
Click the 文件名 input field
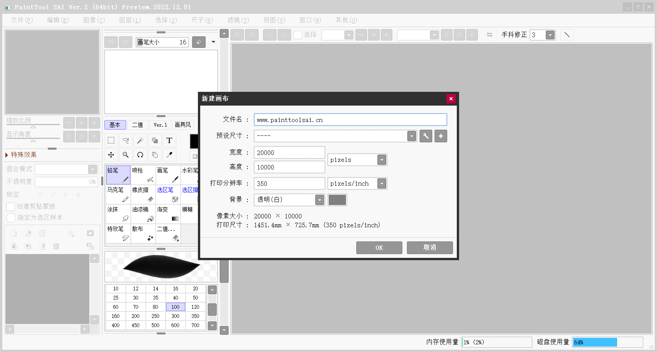(351, 120)
